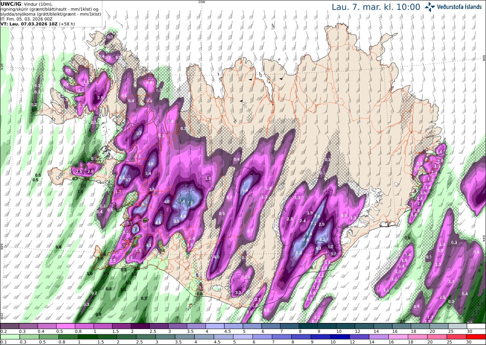
Task: Click the VT: Lau. 07.03.2026 10Z validity line
Action: [38, 24]
